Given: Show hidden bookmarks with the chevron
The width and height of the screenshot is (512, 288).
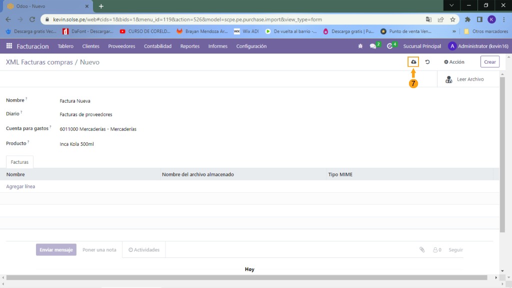Looking at the screenshot, I should tap(454, 31).
